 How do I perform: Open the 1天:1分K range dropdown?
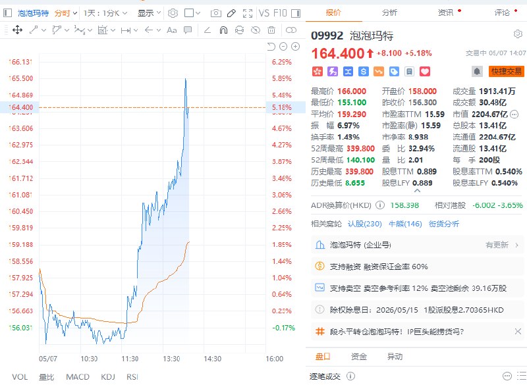click(x=105, y=13)
